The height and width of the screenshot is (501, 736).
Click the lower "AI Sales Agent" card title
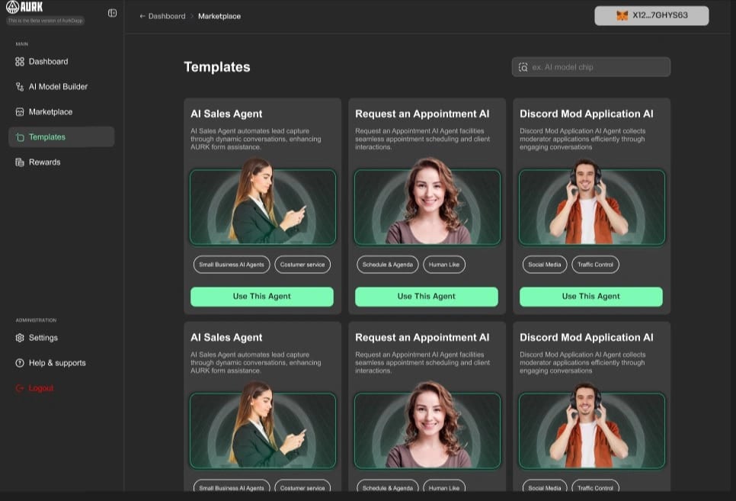coord(226,338)
